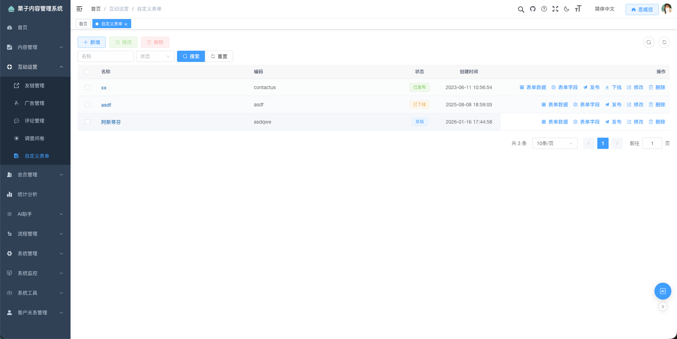Open the GitHub repository icon

click(533, 9)
